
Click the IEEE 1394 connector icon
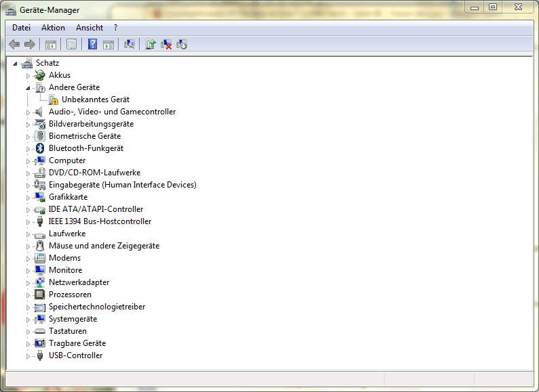40,221
